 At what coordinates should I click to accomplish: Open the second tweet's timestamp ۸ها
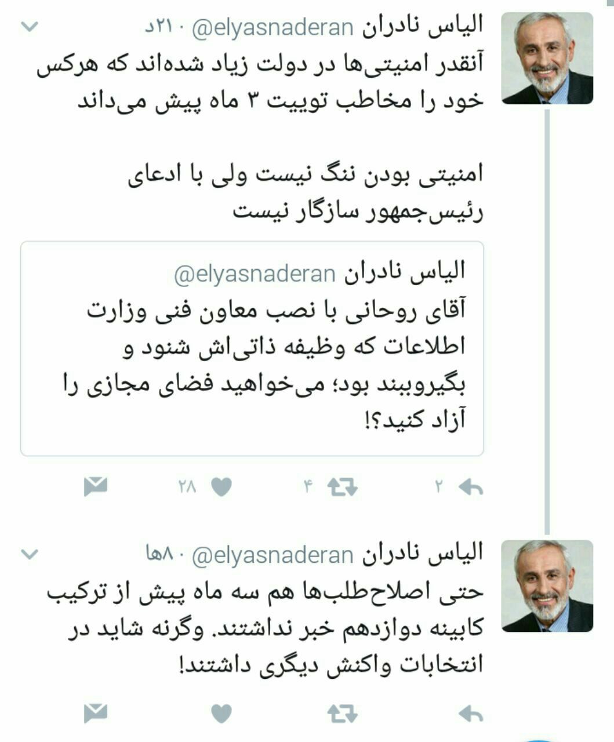pos(160,555)
